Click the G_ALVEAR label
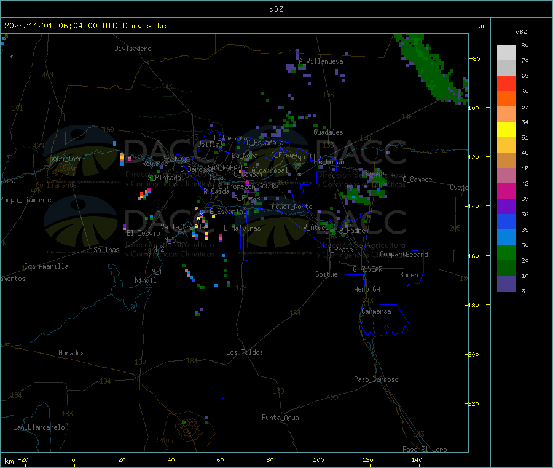 pos(367,269)
